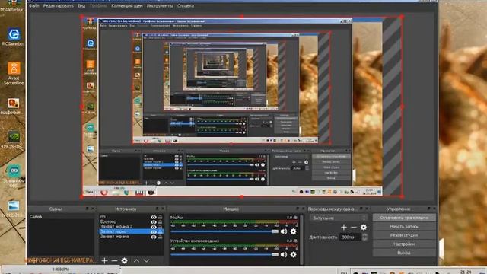
Task: Hide the Захват игры source
Action: [x=154, y=231]
